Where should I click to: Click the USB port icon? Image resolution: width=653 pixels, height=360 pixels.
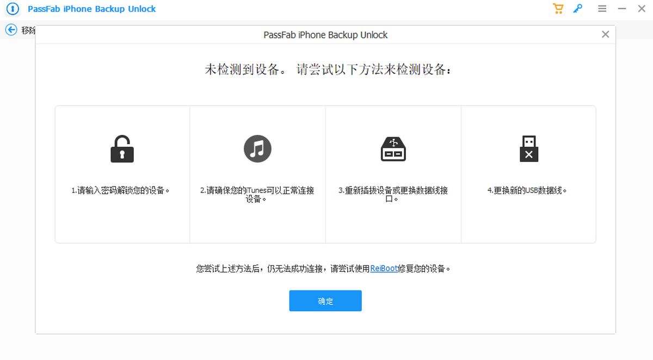point(393,148)
